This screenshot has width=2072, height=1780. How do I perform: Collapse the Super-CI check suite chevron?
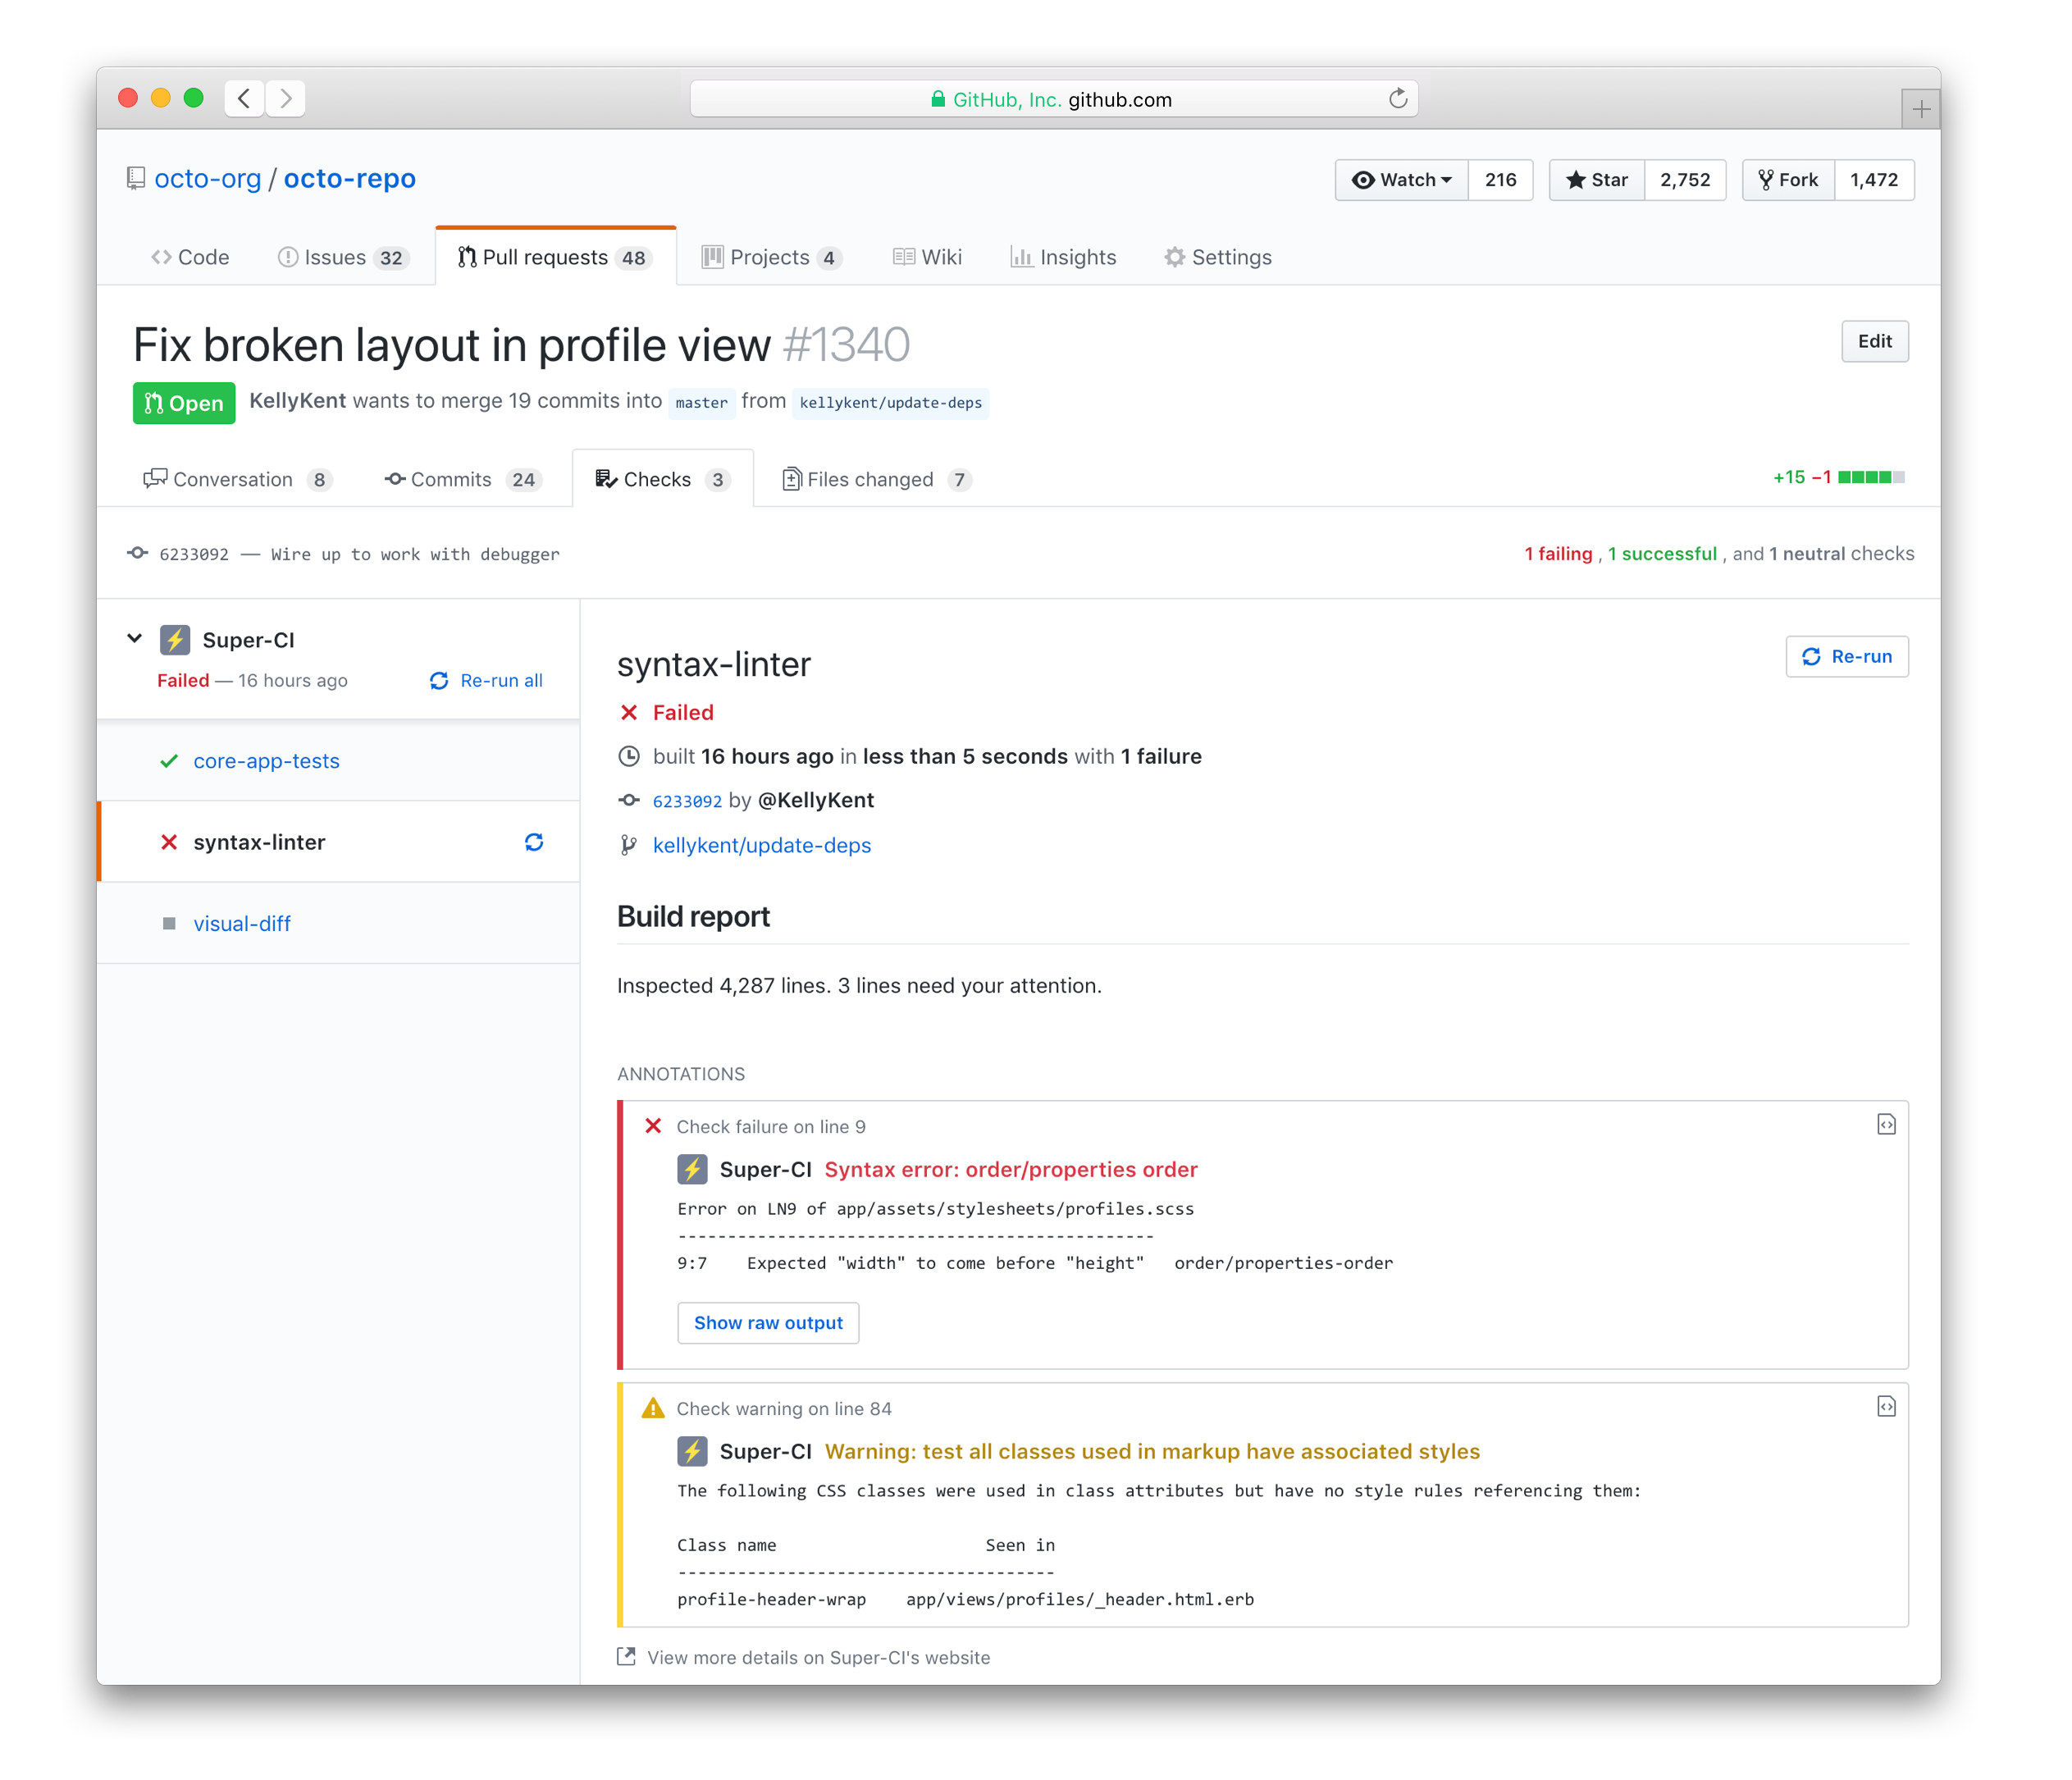[135, 638]
